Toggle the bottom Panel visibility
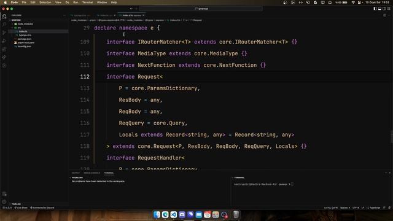 [379, 9]
